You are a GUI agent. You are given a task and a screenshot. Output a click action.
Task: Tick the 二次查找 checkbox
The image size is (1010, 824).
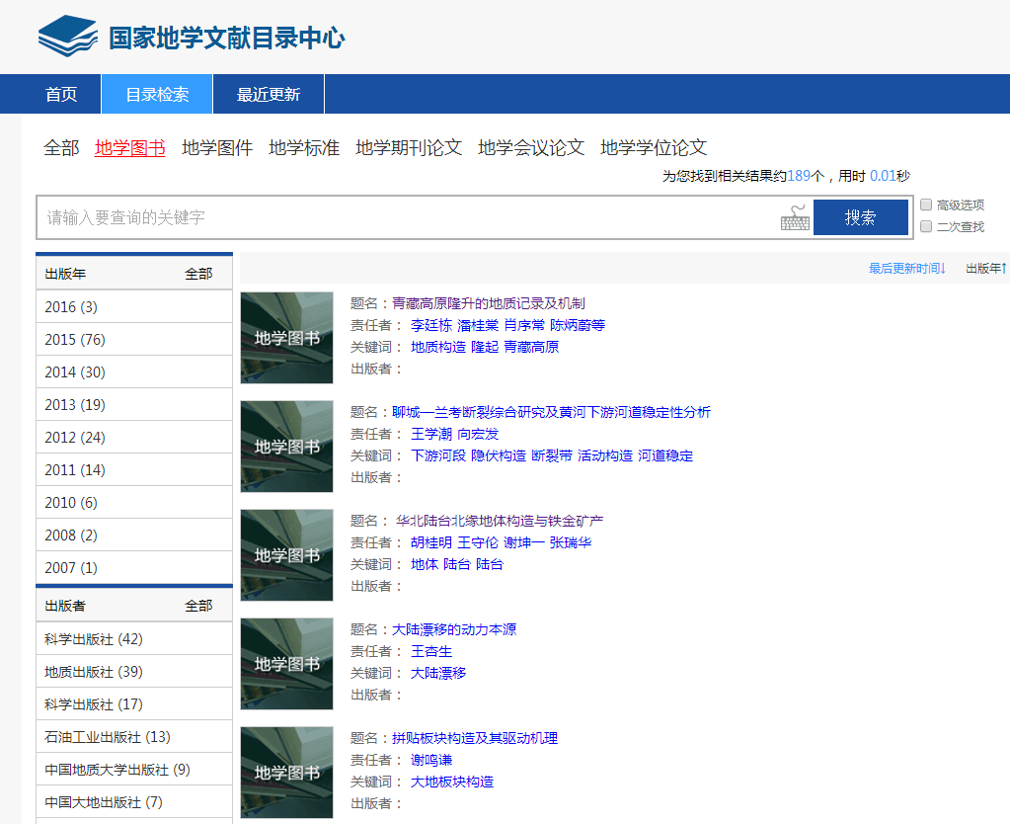tap(926, 226)
